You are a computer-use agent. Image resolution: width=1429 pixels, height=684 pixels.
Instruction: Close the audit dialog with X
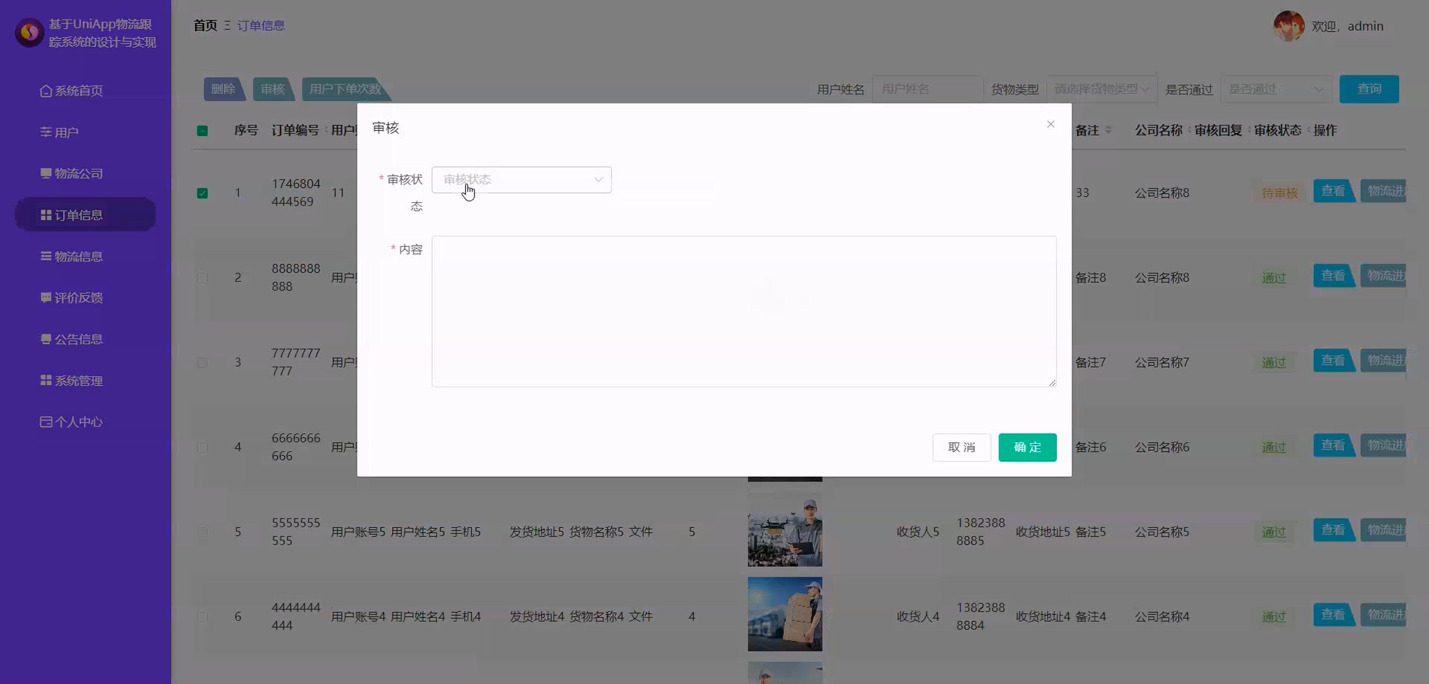point(1050,124)
